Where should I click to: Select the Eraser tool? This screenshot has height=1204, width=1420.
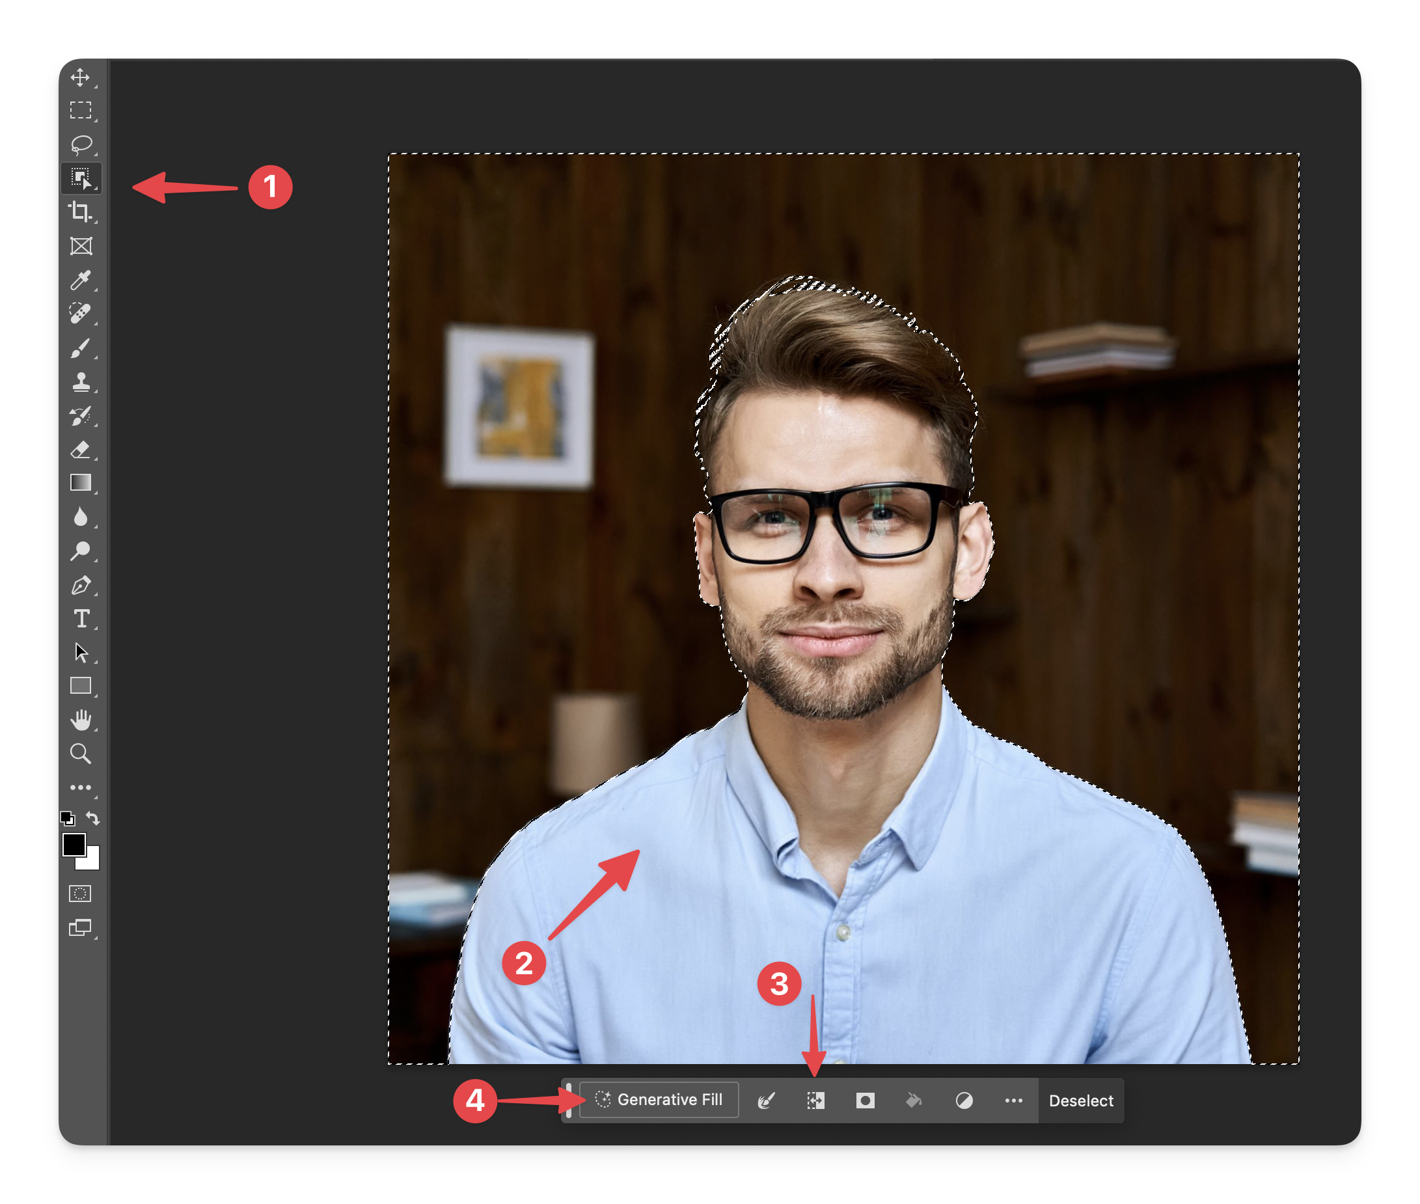81,449
